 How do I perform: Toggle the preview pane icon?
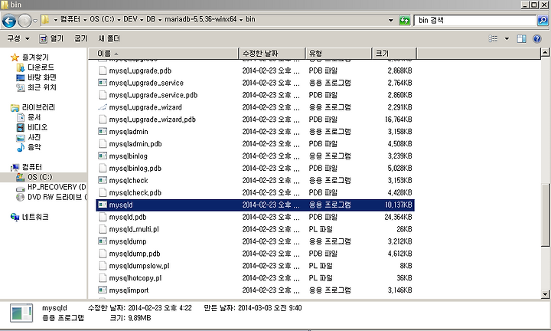point(521,38)
